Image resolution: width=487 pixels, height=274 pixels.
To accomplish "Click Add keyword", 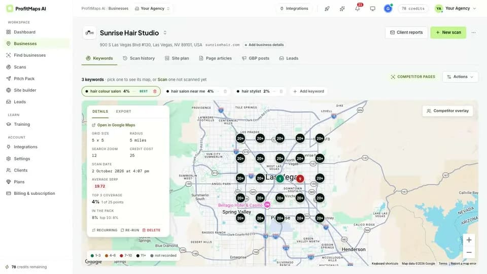I will 308,91.
